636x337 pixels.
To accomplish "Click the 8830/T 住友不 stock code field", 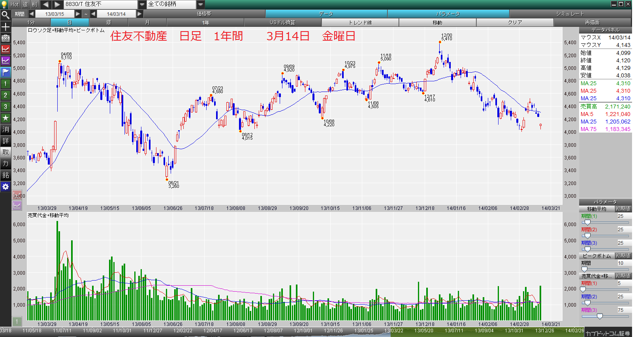I will [x=101, y=4].
